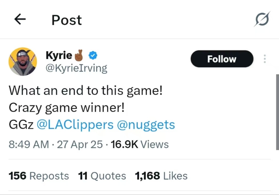279x195 pixels.
Task: View the list of 156 Reposts
Action: [39, 176]
